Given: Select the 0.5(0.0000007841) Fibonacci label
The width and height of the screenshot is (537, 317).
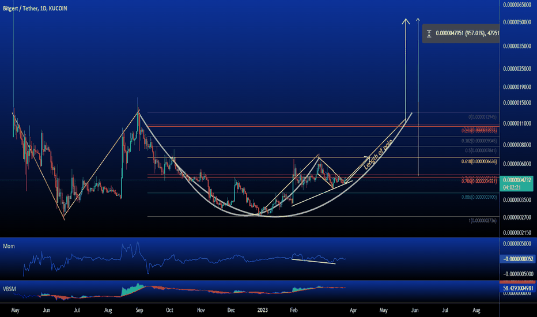Looking at the screenshot, I should 481,151.
